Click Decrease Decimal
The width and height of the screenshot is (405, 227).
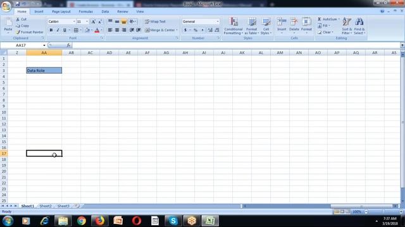pyautogui.click(x=217, y=30)
